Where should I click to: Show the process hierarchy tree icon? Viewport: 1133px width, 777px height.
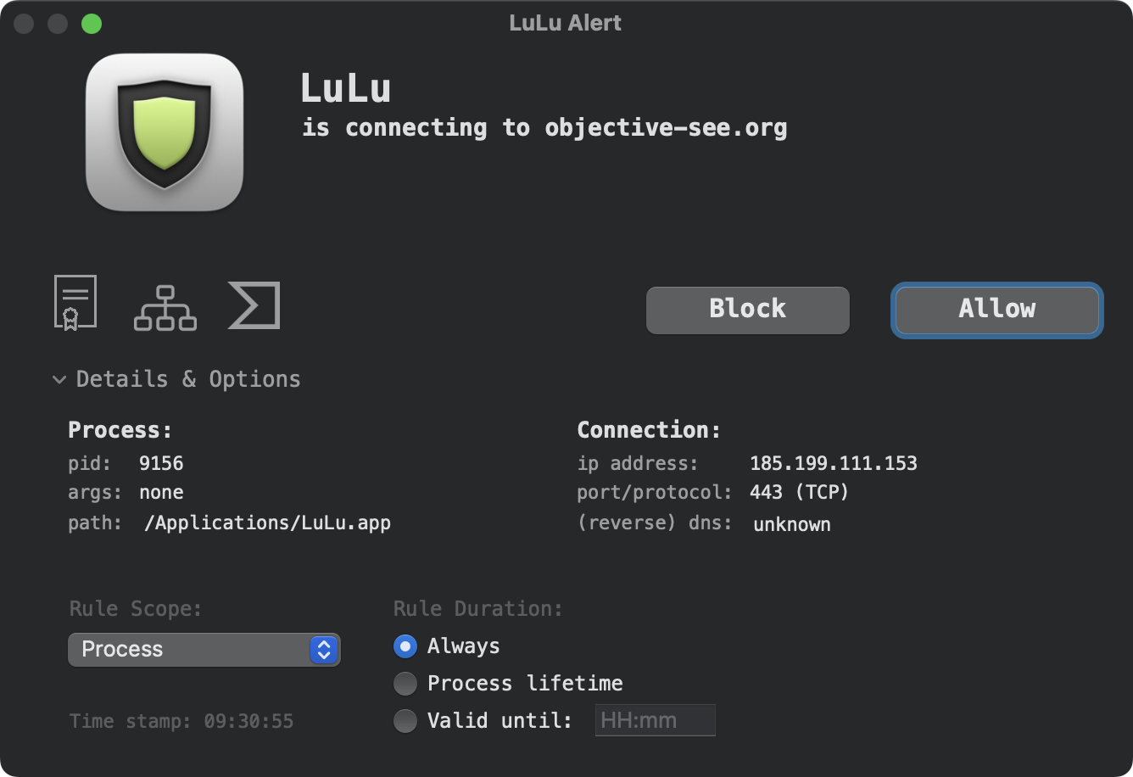[x=165, y=307]
